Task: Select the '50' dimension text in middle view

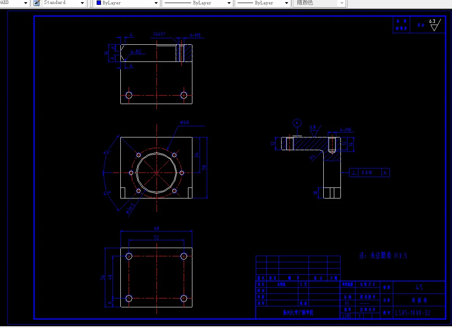Action: click(x=204, y=167)
